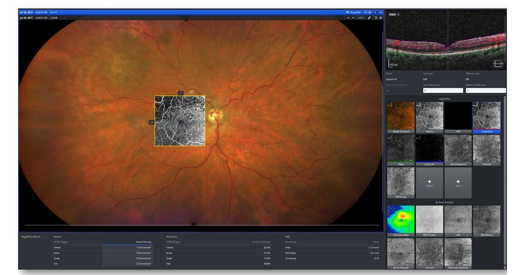Click the zoom magnifier on the COLOR image toolbar

tap(376, 18)
